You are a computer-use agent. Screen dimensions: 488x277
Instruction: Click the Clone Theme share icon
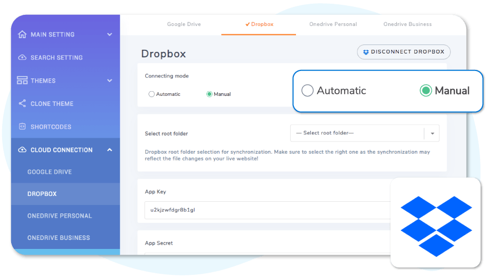click(22, 104)
